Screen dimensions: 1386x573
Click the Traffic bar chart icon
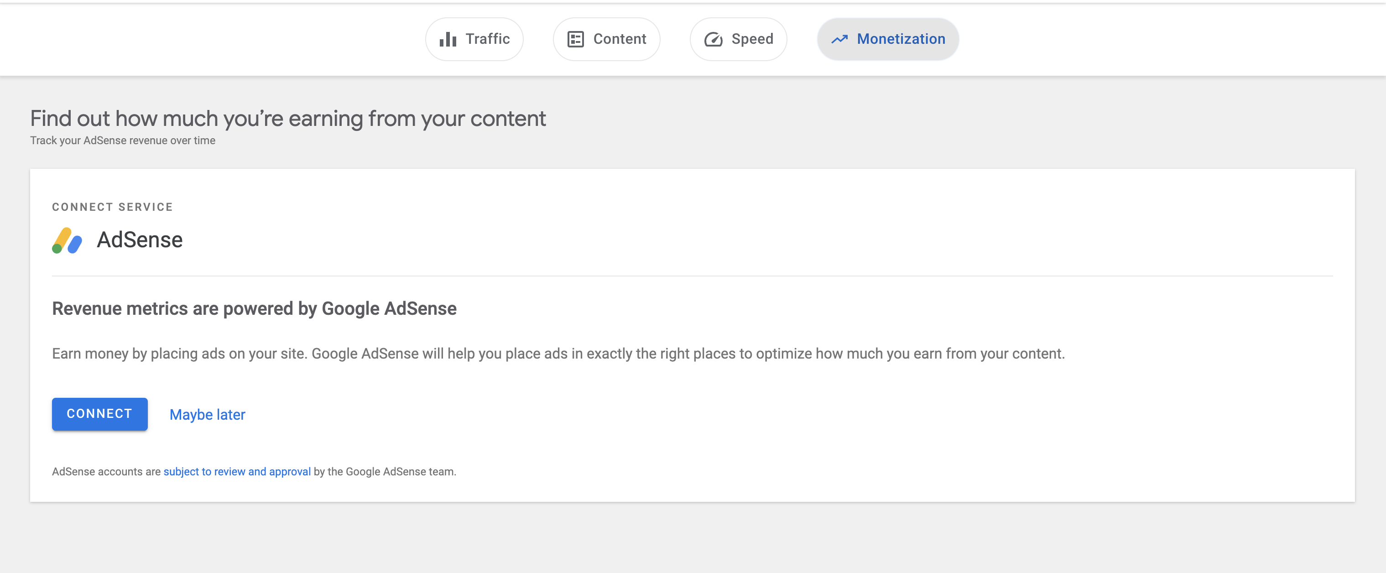click(448, 39)
